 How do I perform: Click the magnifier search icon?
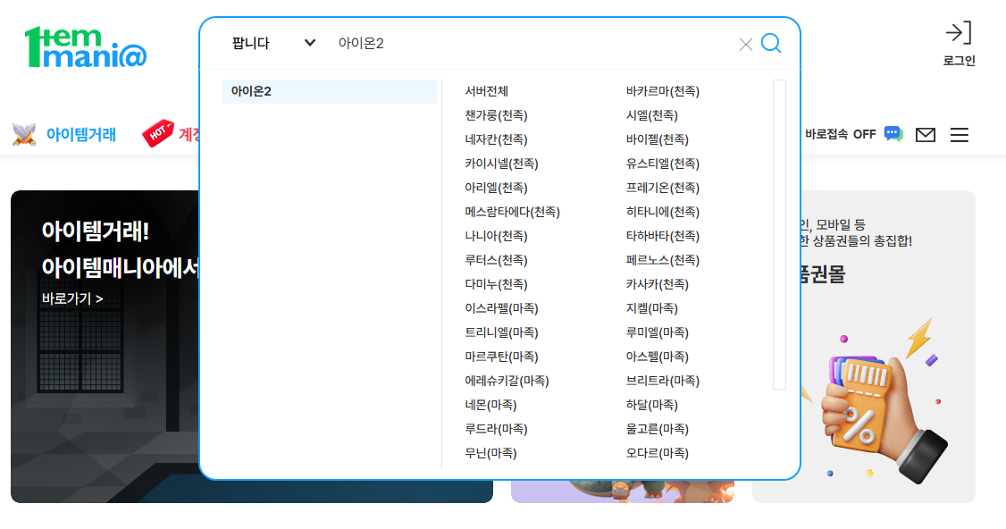(x=770, y=43)
